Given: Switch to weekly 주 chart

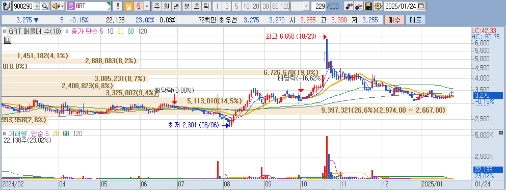Looking at the screenshot, I should (x=157, y=6).
